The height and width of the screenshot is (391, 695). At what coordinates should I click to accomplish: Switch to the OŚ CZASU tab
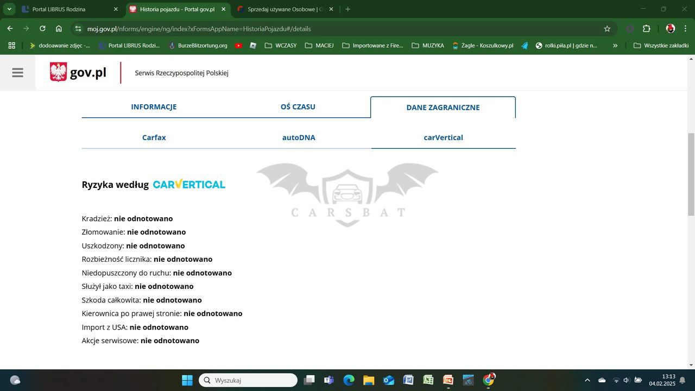298,107
